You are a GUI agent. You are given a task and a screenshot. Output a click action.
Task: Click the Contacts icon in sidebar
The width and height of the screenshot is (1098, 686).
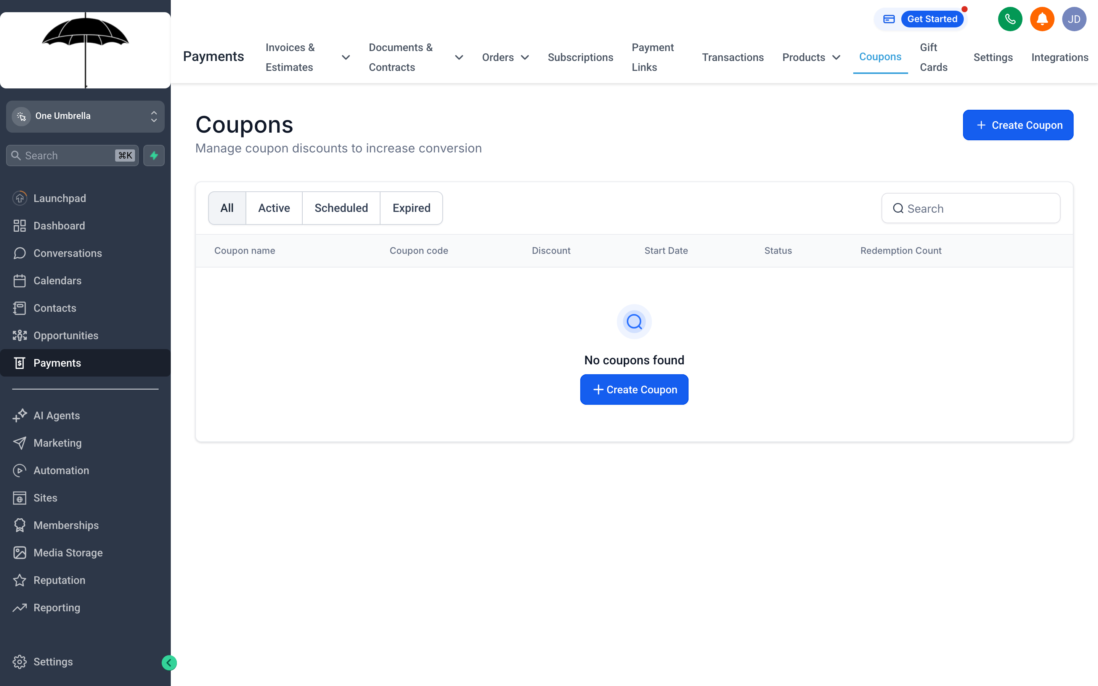(x=19, y=308)
